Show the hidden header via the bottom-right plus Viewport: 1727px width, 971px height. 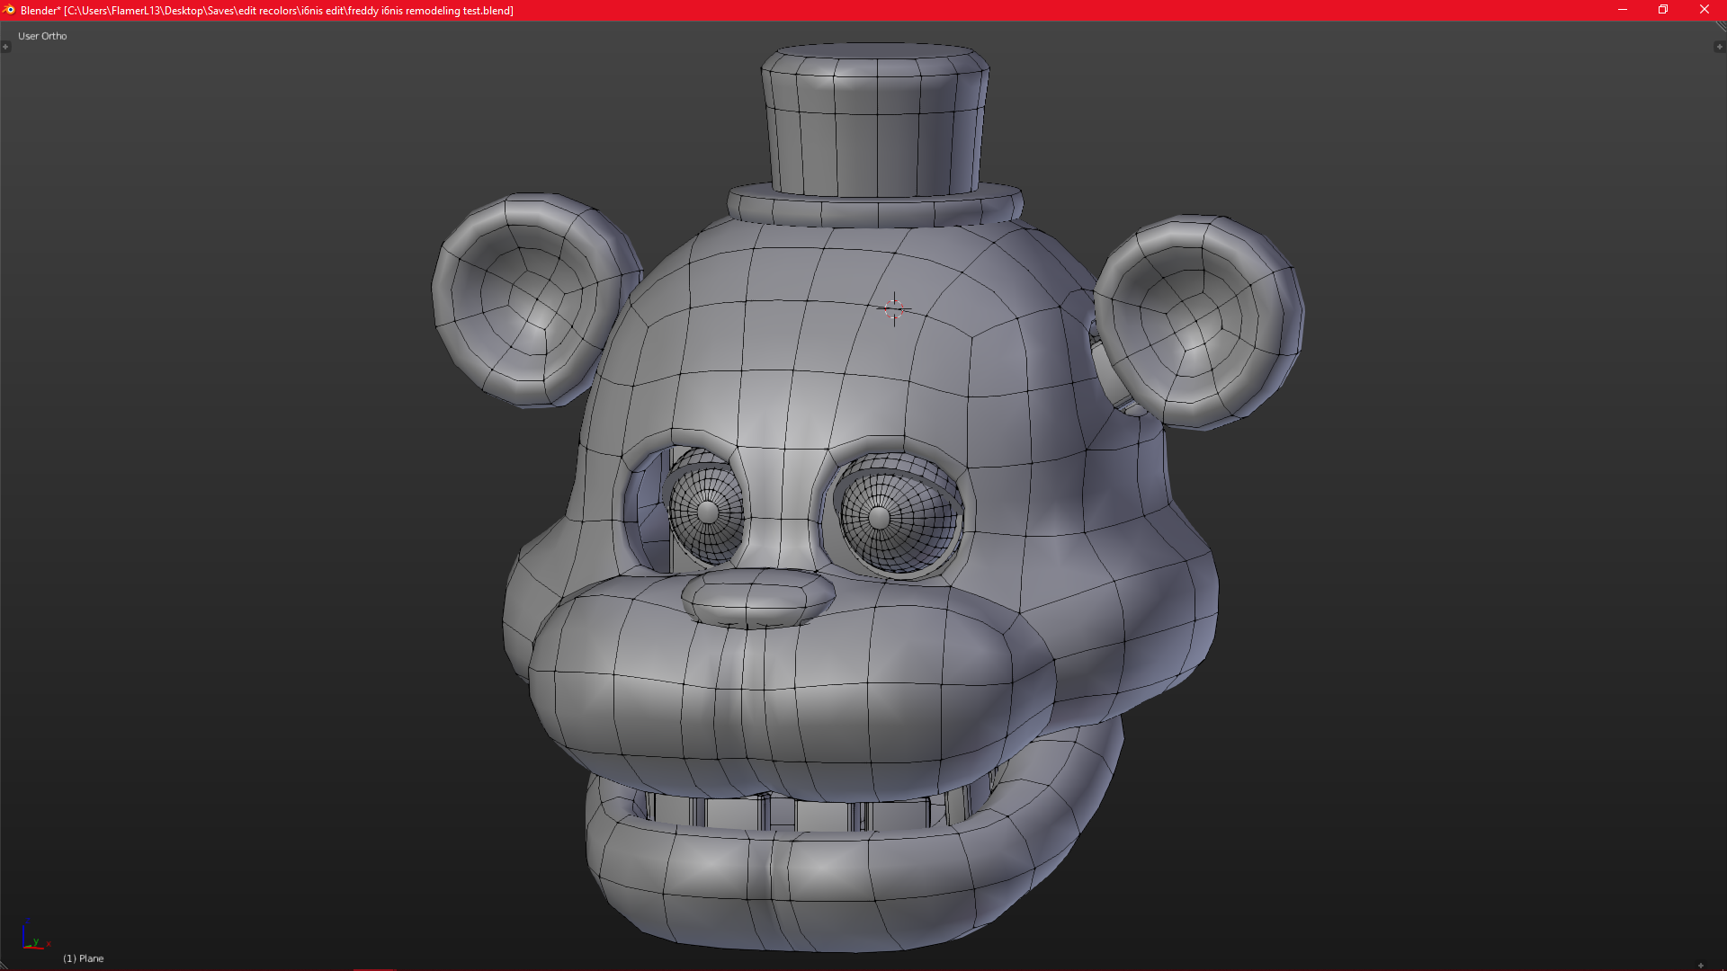pos(1701,965)
